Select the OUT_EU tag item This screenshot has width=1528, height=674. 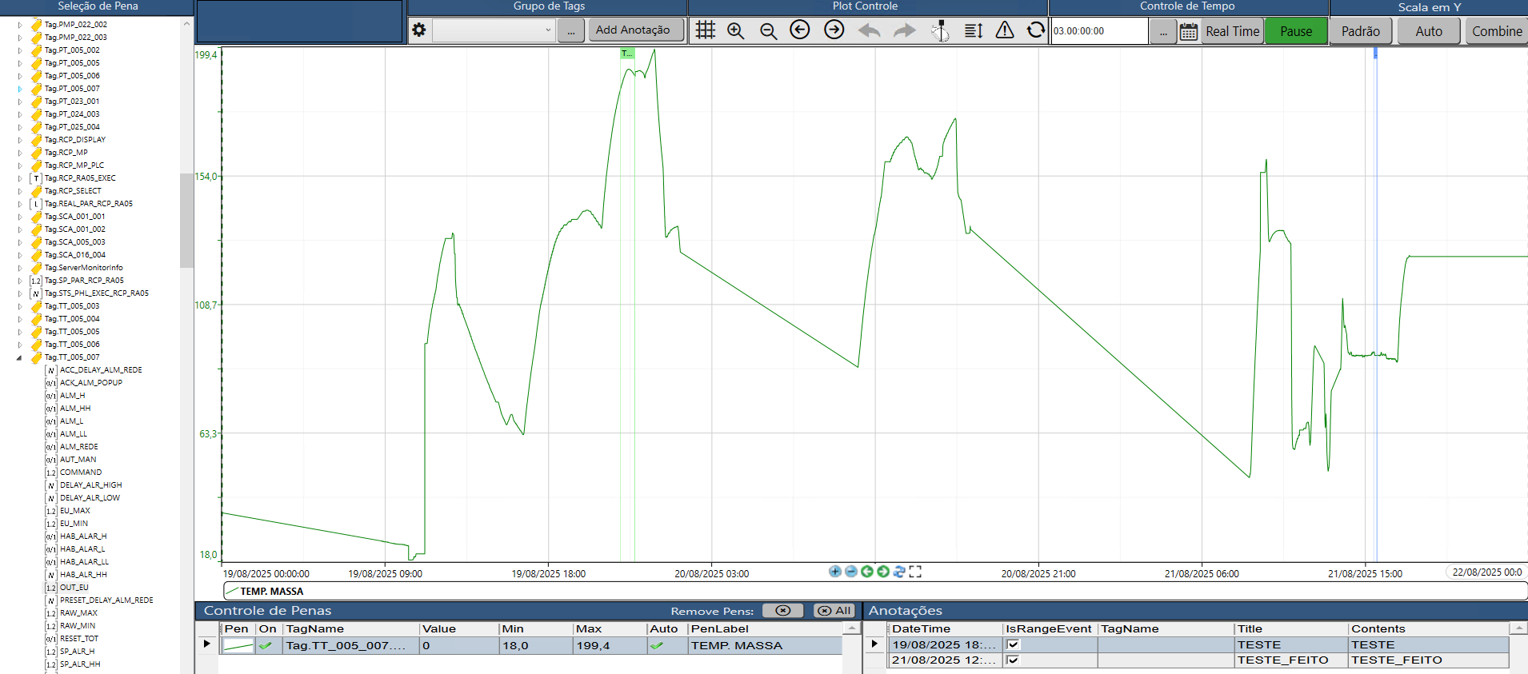[74, 588]
